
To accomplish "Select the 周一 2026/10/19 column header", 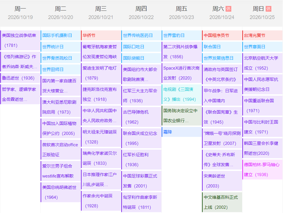I will click(x=20, y=13).
